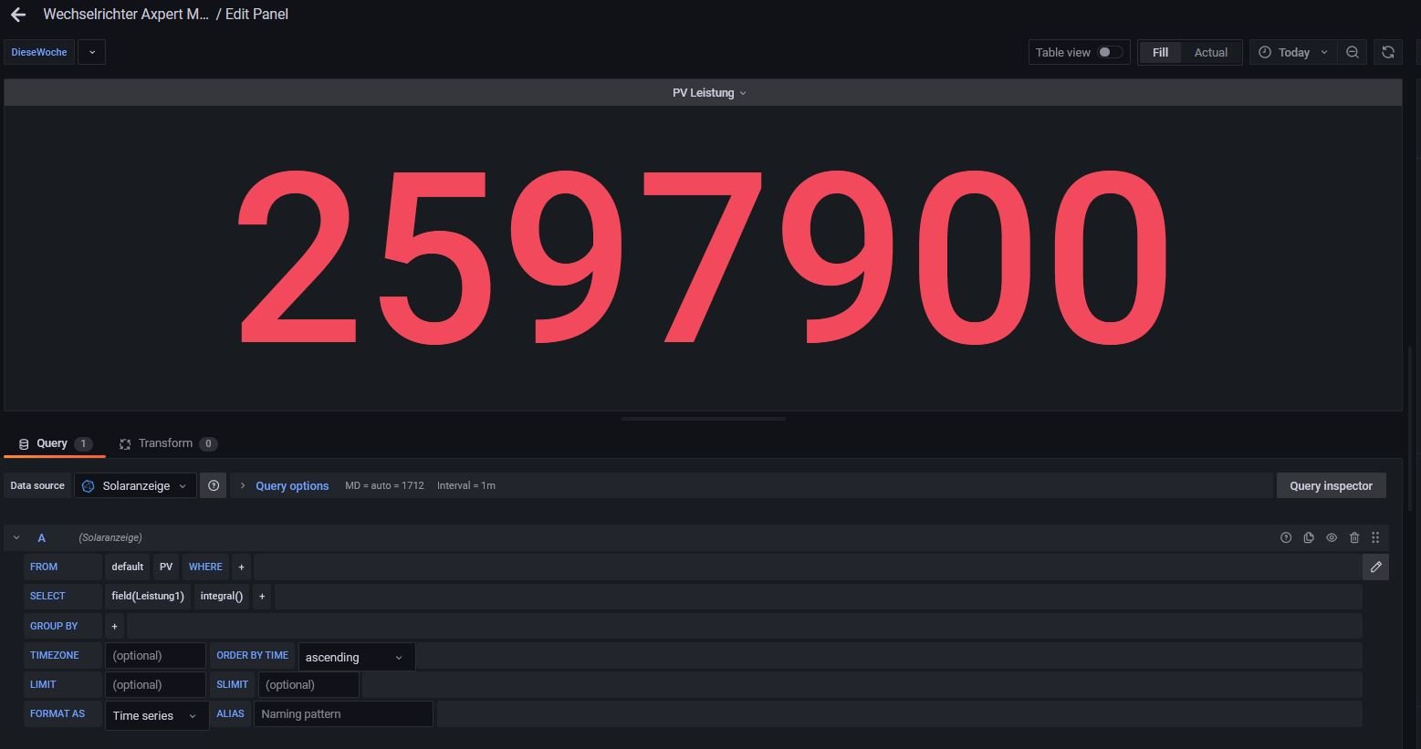Open the Today time range picker
Image resolution: width=1421 pixels, height=749 pixels.
click(x=1292, y=52)
